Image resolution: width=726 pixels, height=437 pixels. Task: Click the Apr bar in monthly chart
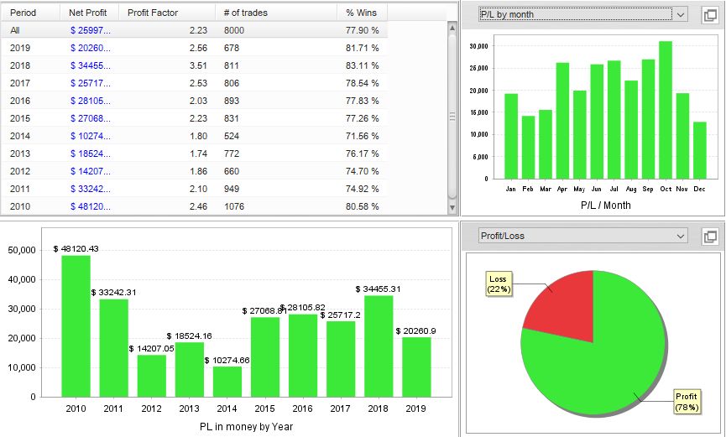562,121
